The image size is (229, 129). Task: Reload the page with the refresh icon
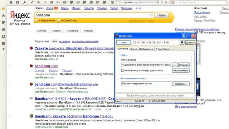pos(52,2)
